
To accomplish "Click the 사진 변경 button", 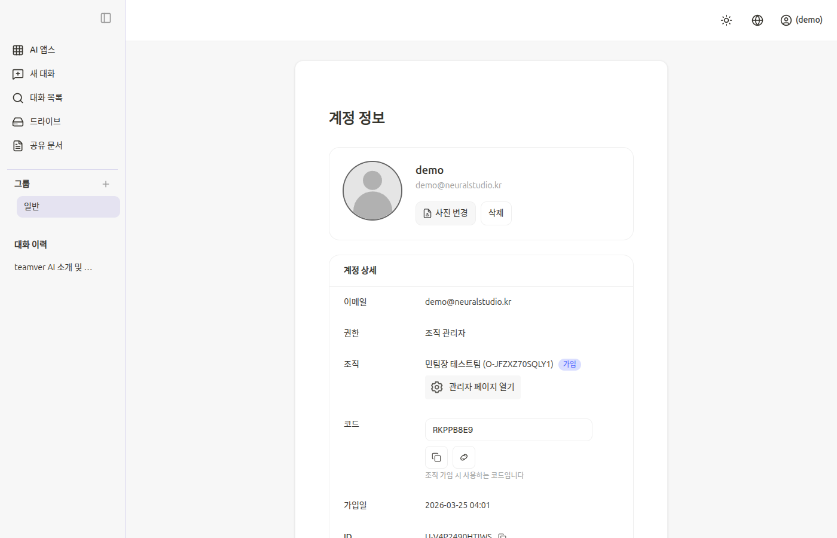I will tap(445, 213).
